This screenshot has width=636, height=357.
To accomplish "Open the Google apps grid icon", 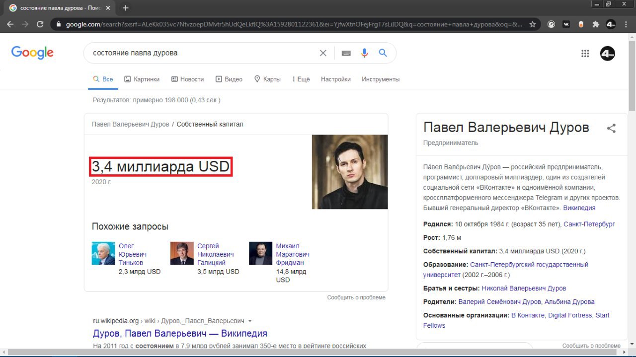I will [x=585, y=53].
